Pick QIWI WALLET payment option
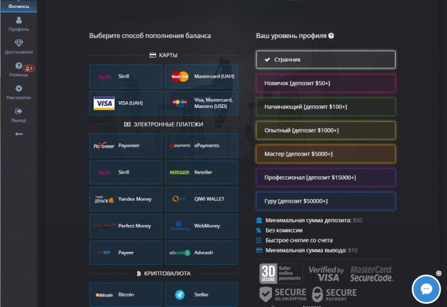This screenshot has height=307, width=447. click(x=201, y=199)
